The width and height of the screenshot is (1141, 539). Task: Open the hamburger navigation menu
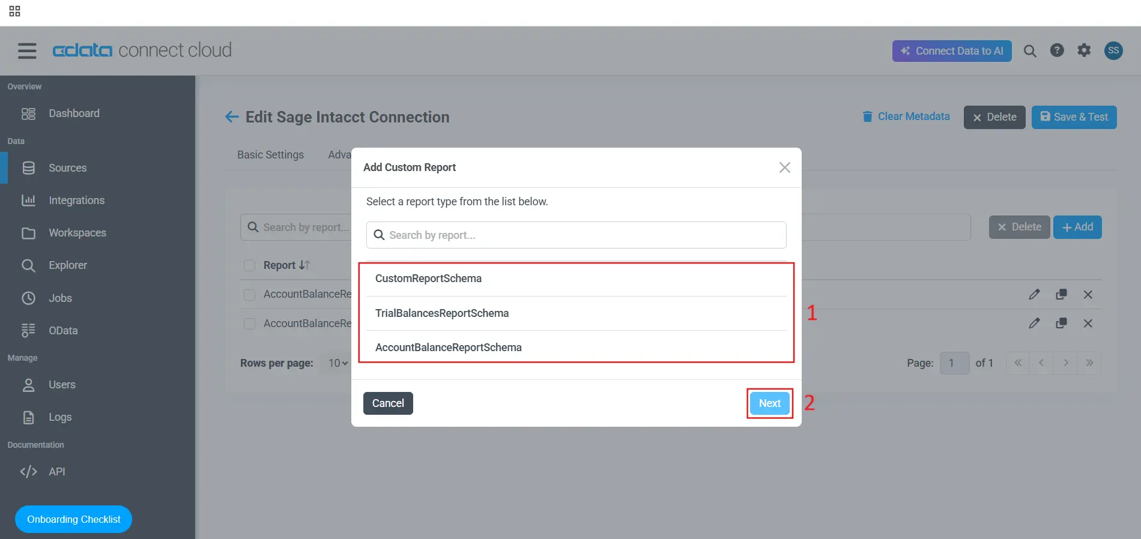pos(27,51)
